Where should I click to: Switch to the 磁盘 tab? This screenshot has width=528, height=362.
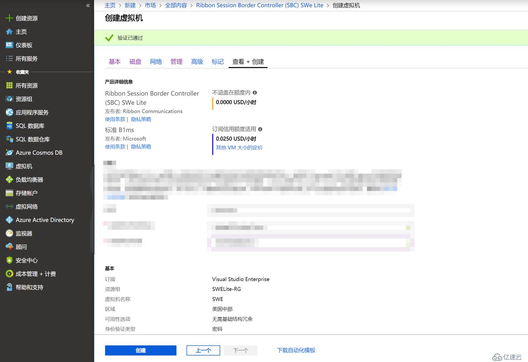point(135,61)
